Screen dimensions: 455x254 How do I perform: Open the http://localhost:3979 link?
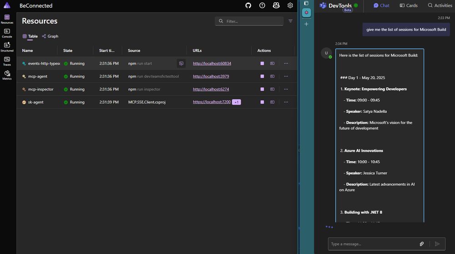tap(211, 76)
